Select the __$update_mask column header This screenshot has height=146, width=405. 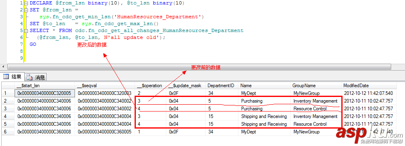(x=186, y=86)
